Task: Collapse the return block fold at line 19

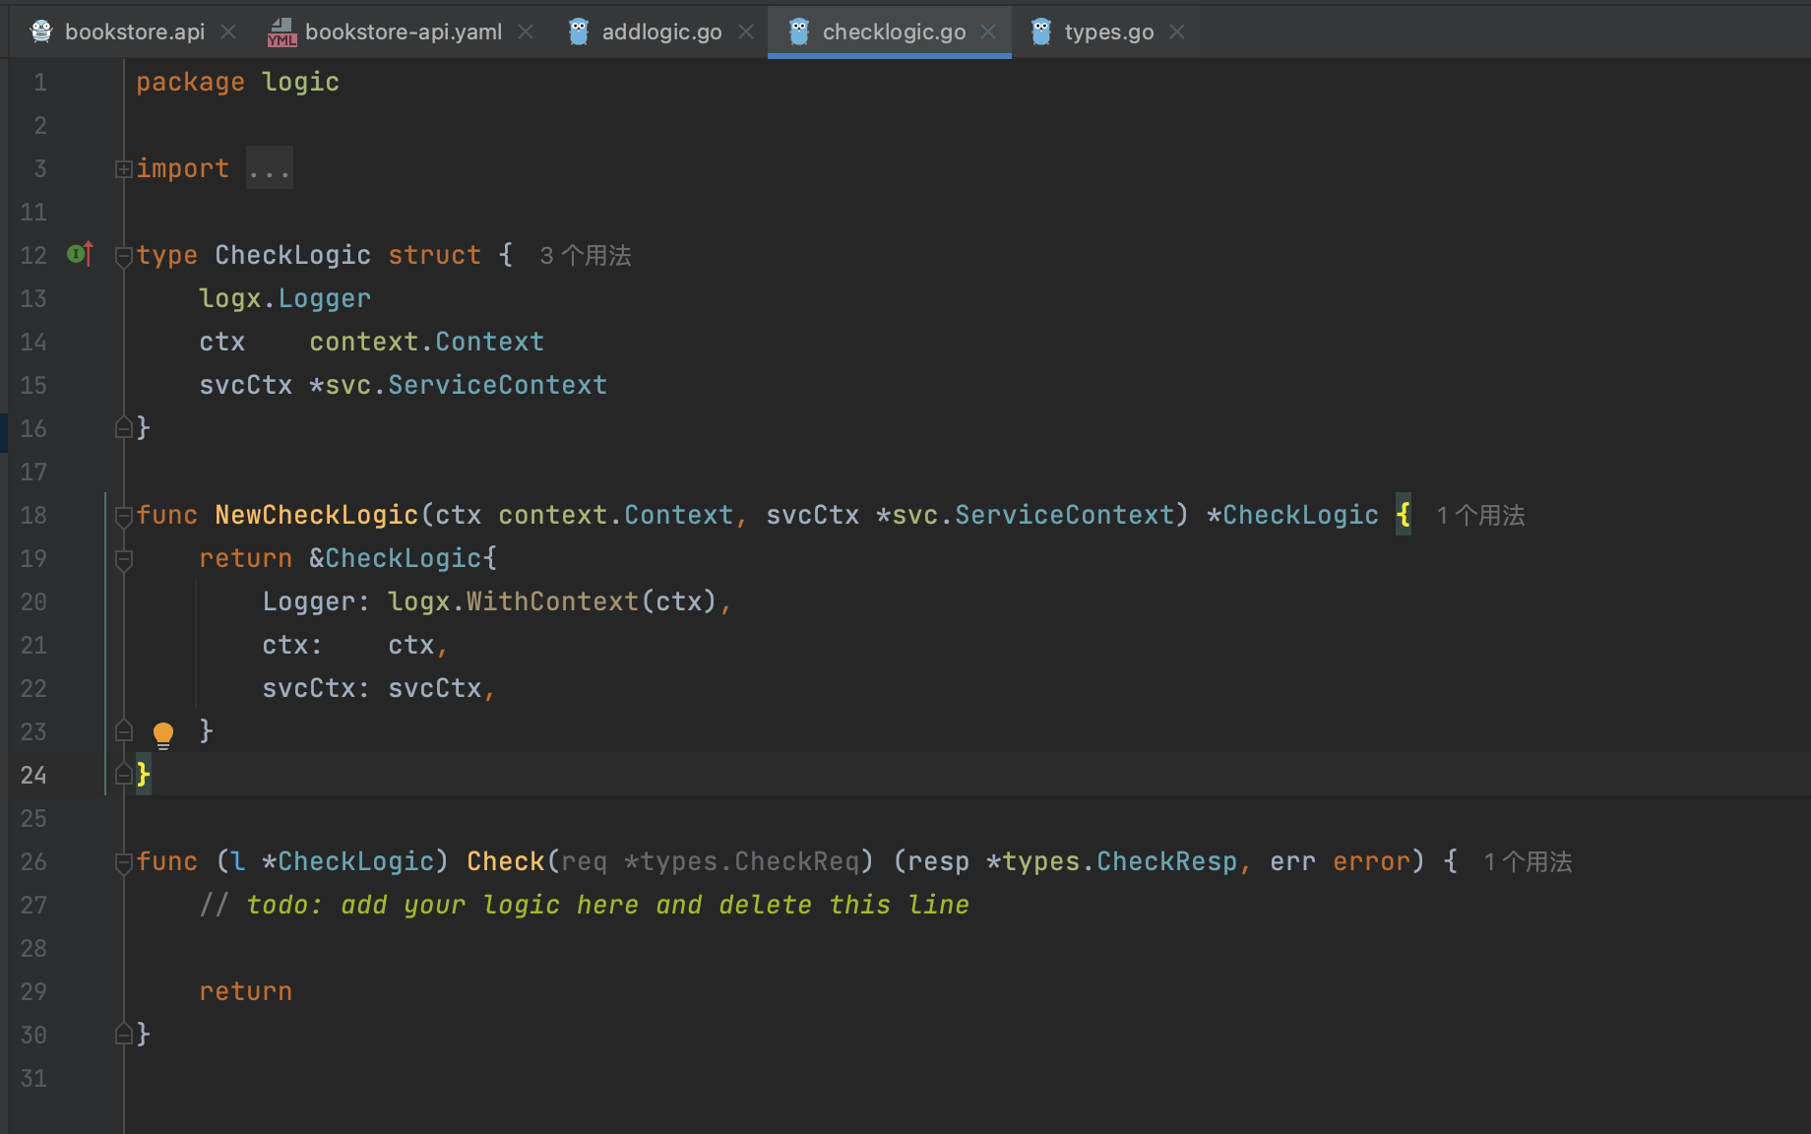Action: 123,559
